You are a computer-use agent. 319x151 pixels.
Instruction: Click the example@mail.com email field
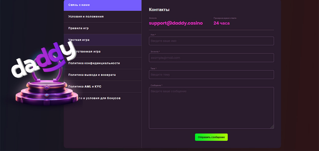point(211,58)
